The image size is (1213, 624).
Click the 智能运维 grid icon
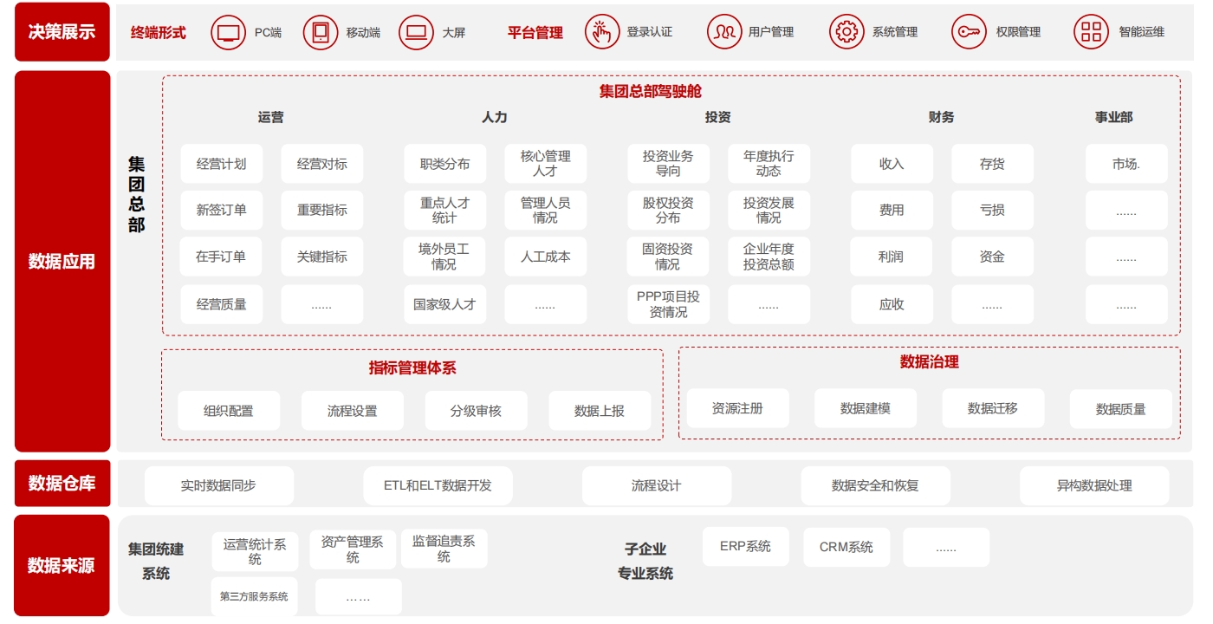(x=1091, y=33)
